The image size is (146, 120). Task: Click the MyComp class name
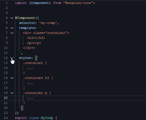coord(47,118)
